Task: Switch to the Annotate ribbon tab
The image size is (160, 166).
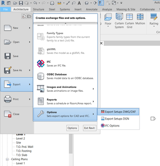Action: pyautogui.click(x=92, y=10)
